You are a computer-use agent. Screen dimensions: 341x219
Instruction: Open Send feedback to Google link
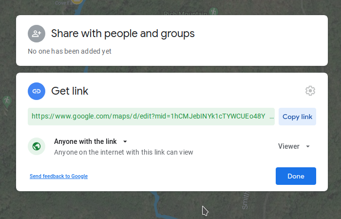tap(59, 176)
